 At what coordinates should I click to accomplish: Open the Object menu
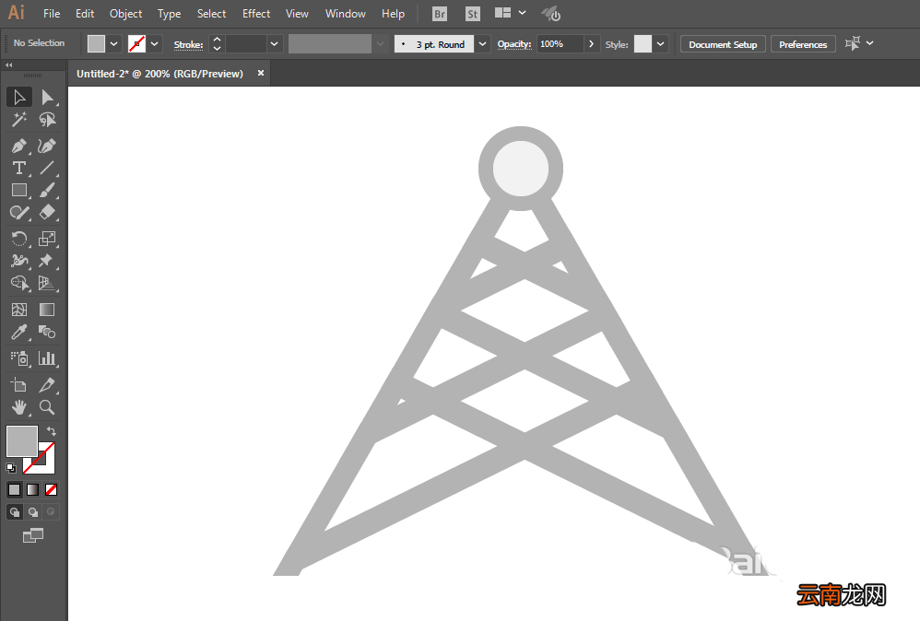(x=125, y=14)
